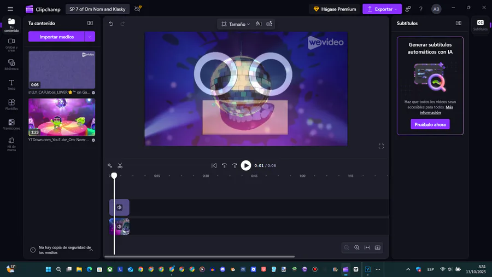The image size is (492, 277).
Task: Enter fullscreen preview mode
Action: click(381, 146)
